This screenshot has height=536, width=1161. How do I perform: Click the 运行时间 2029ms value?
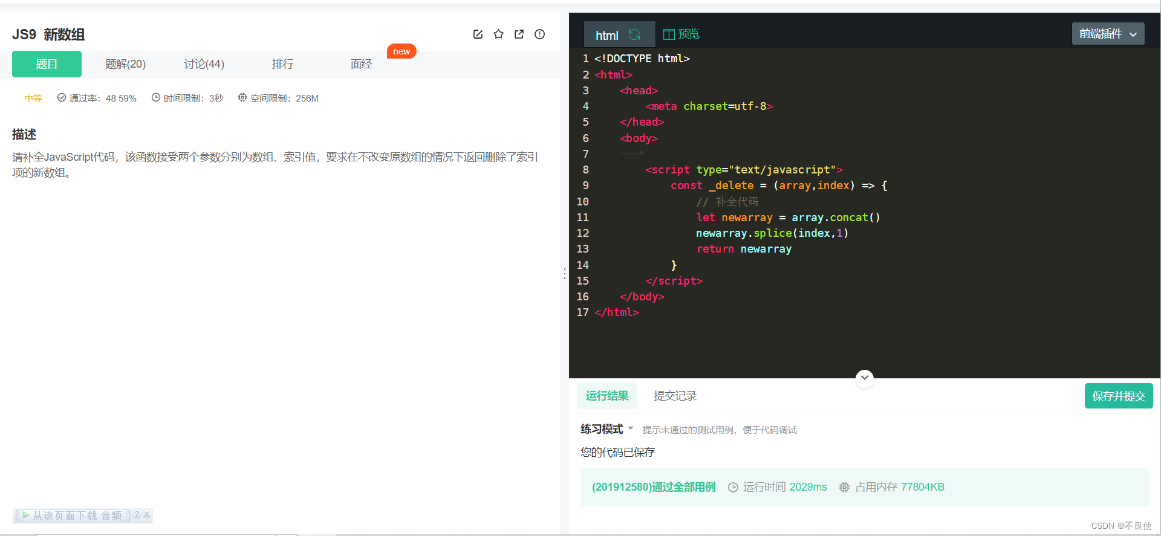pos(778,487)
